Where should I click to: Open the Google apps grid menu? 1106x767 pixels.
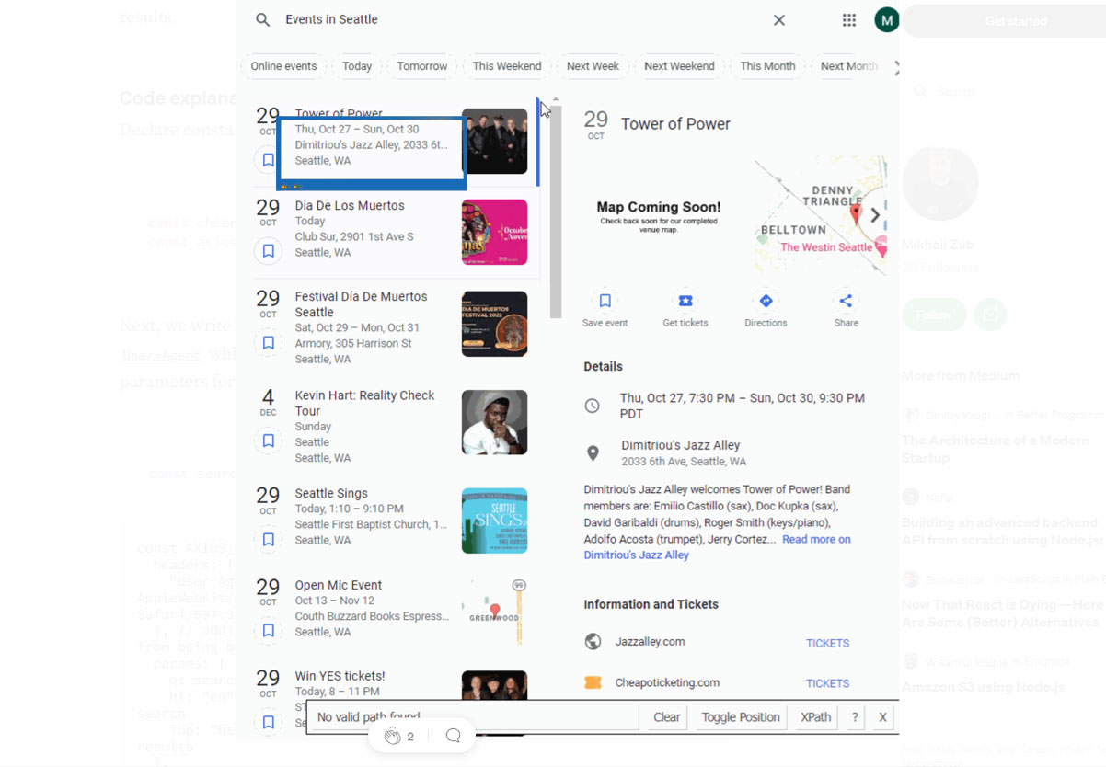(849, 19)
